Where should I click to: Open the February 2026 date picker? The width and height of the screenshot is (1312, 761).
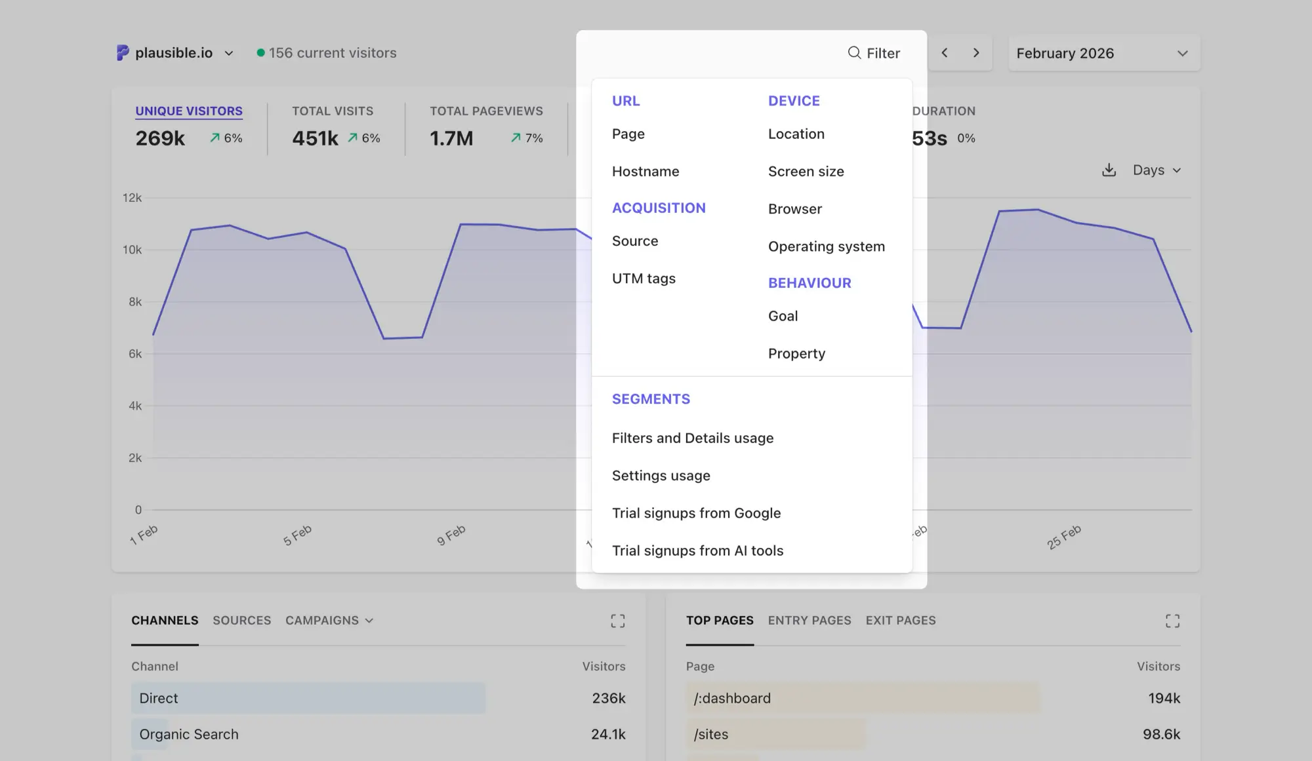coord(1103,53)
